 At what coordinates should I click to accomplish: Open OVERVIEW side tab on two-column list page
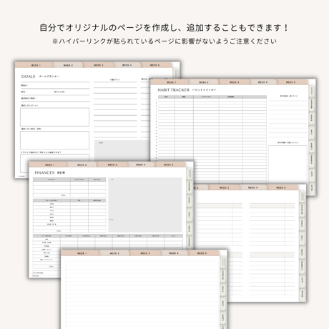(302, 210)
